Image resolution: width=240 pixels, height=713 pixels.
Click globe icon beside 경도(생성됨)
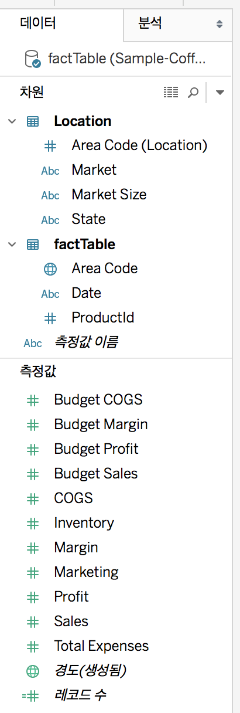coord(33,670)
